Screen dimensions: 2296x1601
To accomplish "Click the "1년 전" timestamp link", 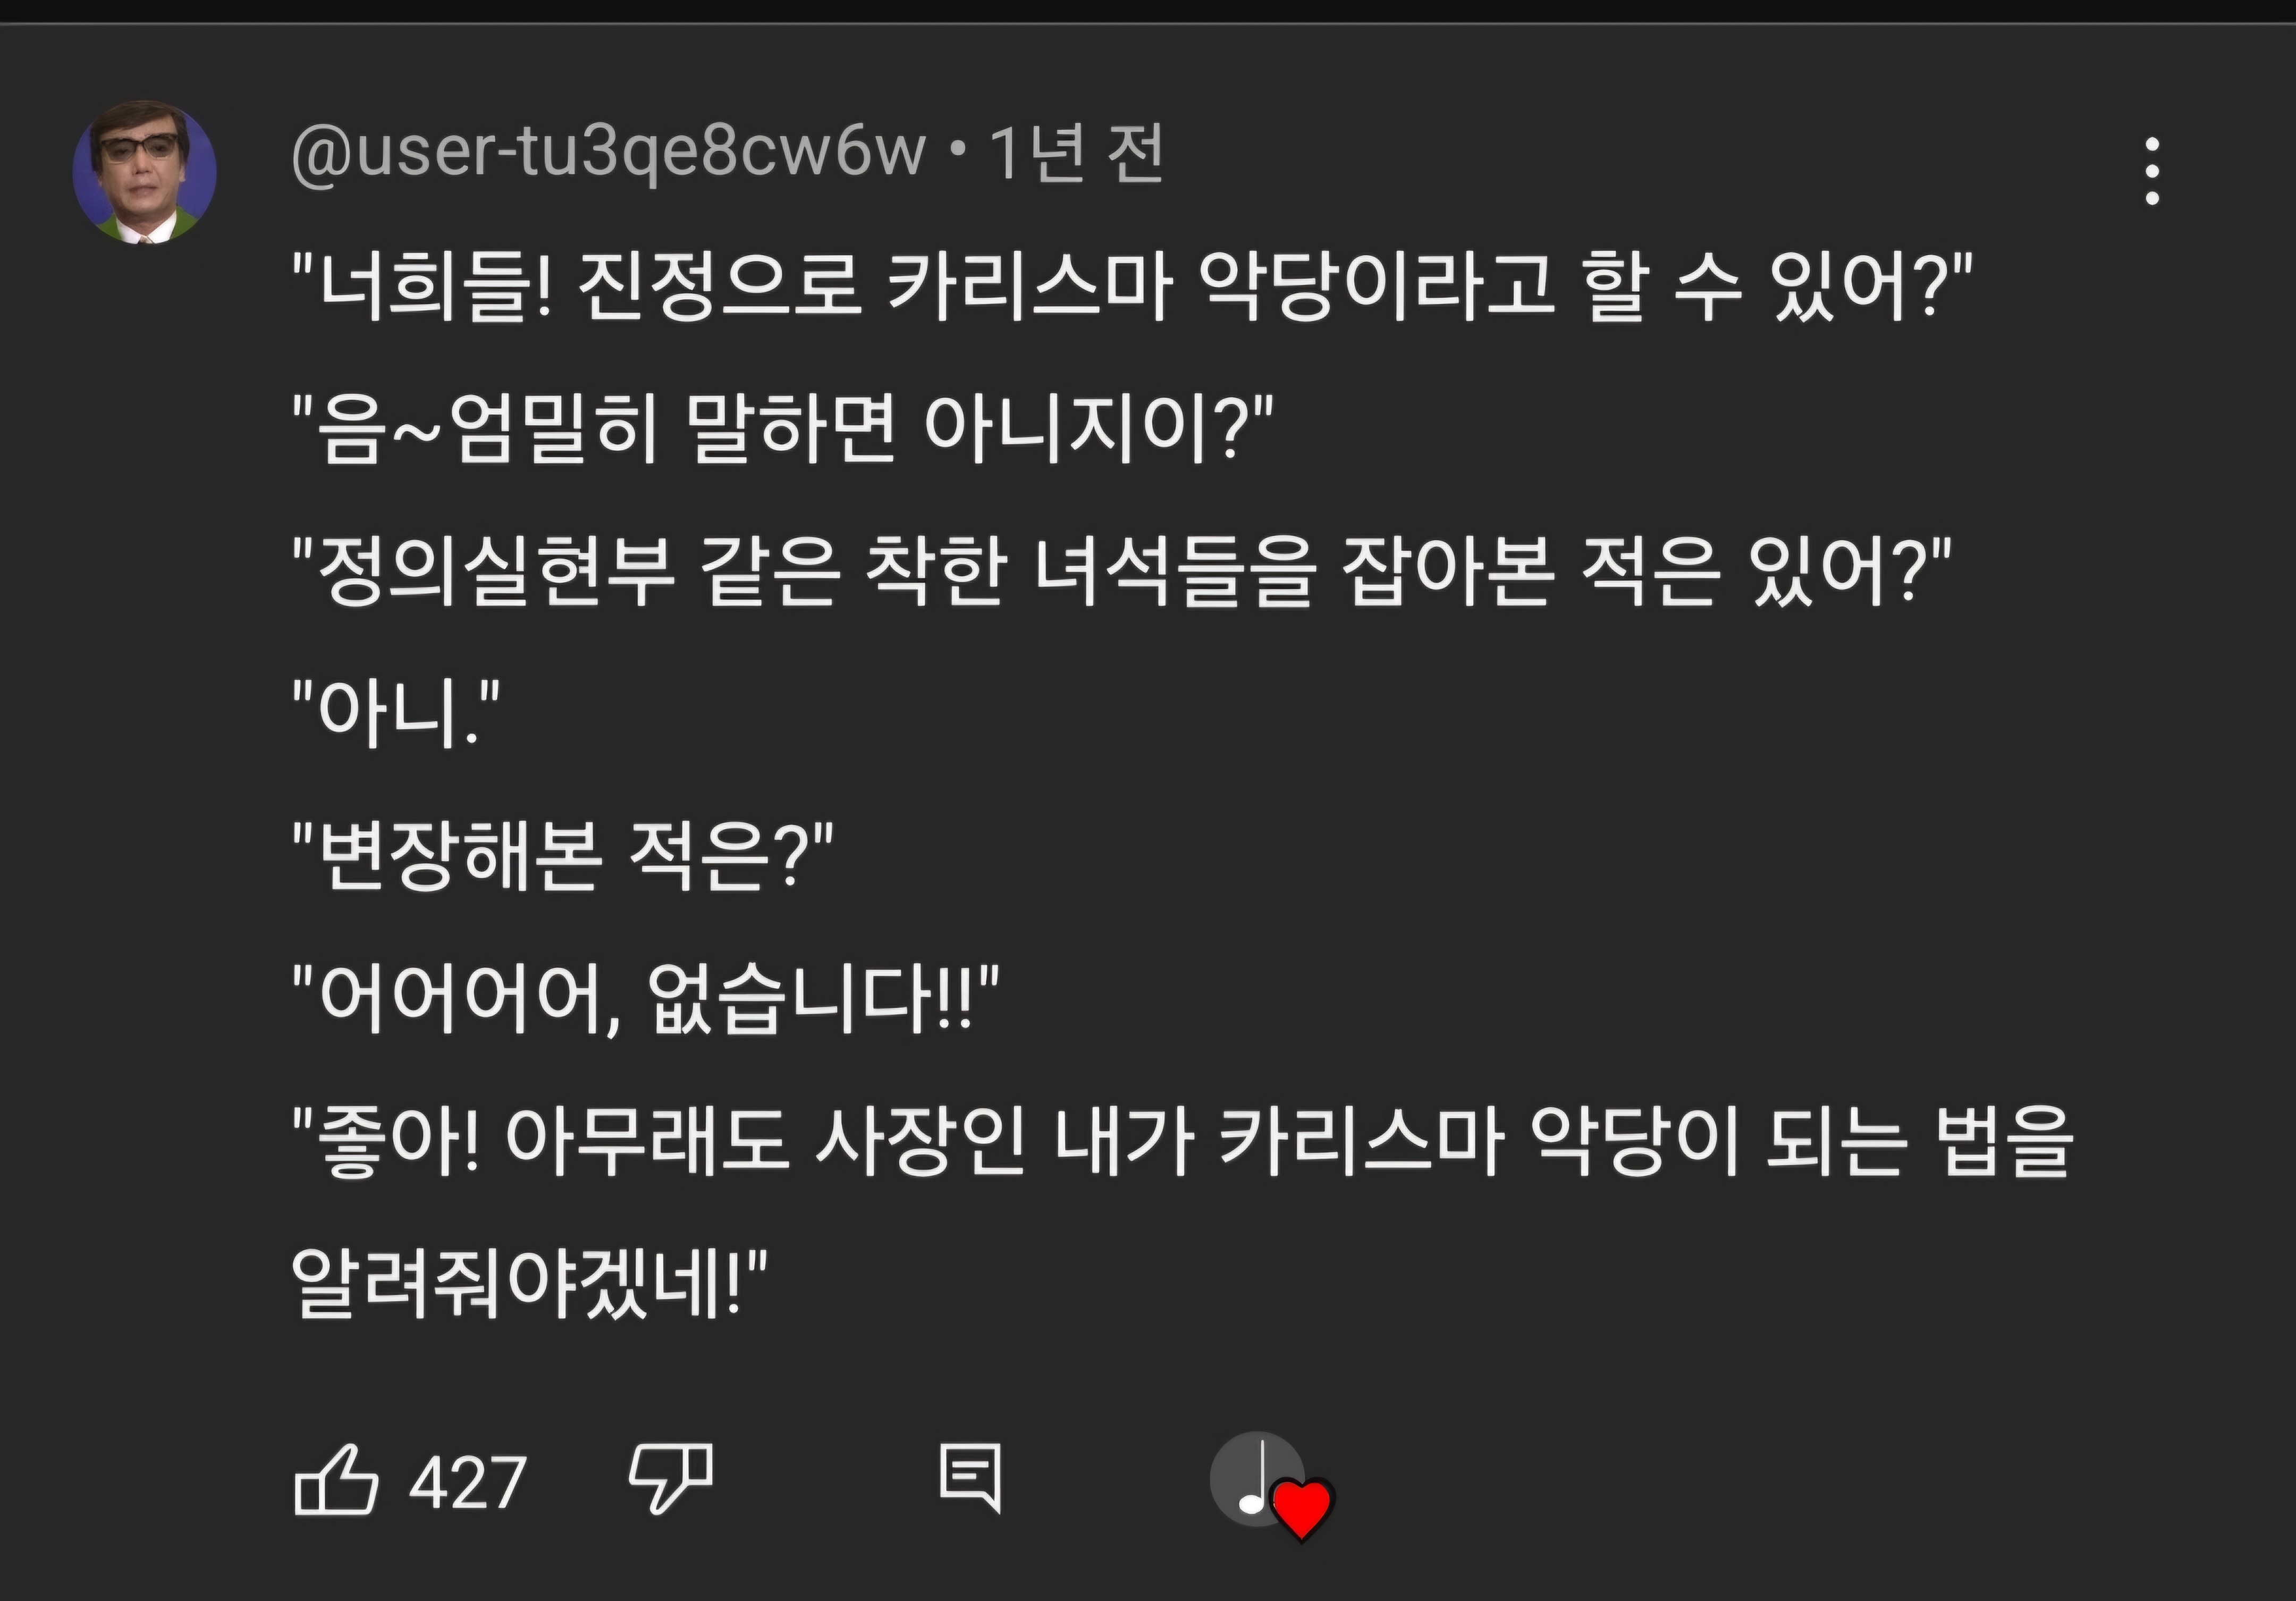I will (x=1077, y=154).
